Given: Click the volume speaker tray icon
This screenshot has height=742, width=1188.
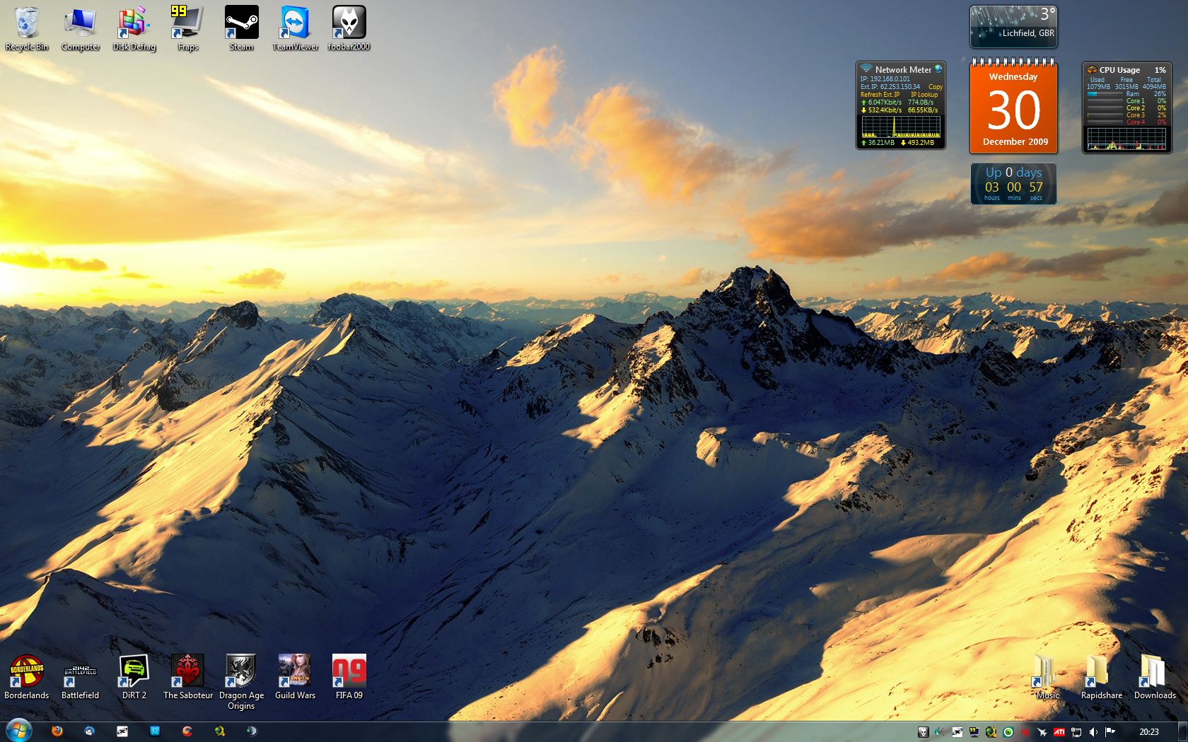Looking at the screenshot, I should coord(1093,732).
